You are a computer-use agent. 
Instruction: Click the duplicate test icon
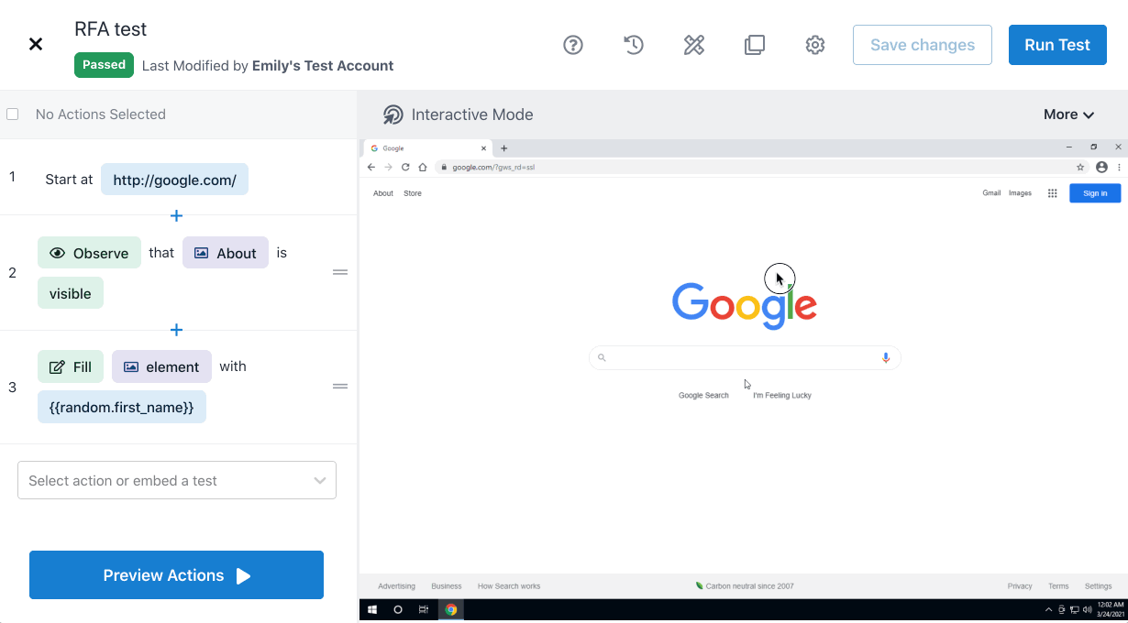755,45
